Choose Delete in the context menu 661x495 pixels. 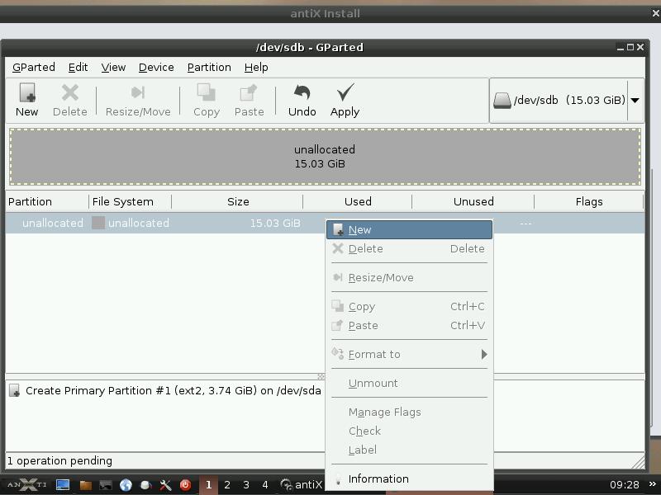pos(409,249)
